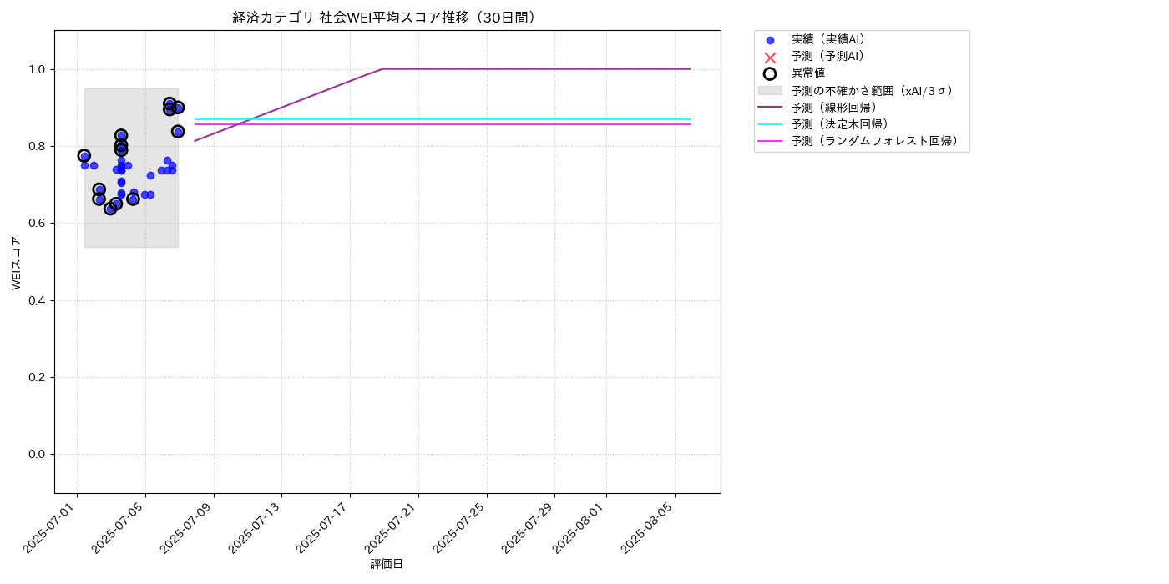Click the cyan legend line for 決定木回帰

[770, 124]
